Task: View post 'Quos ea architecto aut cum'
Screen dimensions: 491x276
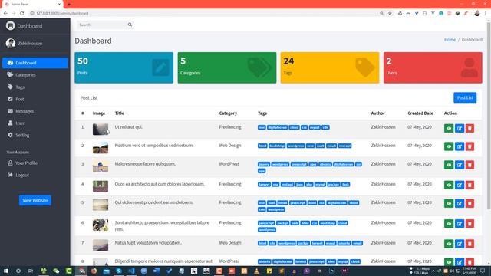Action: 449,186
